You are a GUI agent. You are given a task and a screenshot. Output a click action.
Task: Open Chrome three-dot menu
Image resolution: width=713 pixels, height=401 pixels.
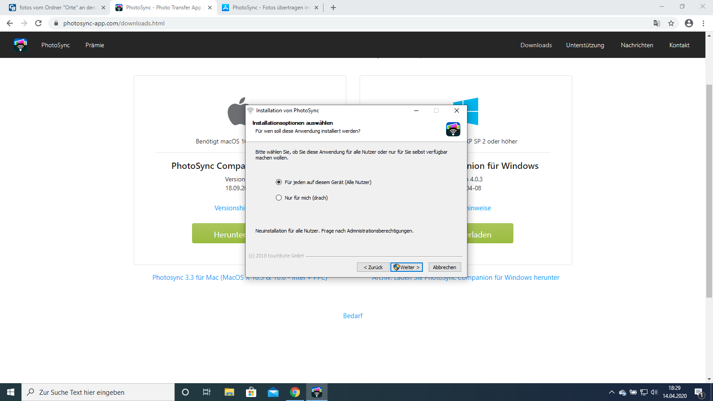point(704,23)
